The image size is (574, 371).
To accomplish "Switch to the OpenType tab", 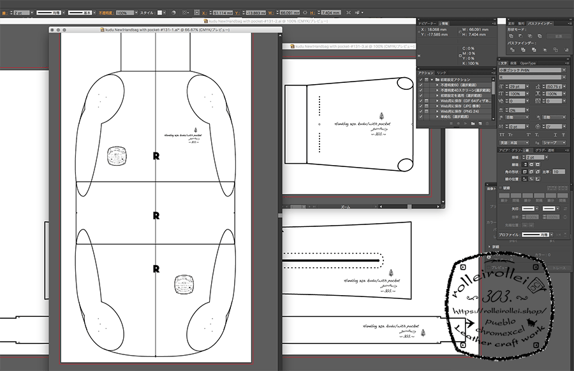I will (528, 63).
